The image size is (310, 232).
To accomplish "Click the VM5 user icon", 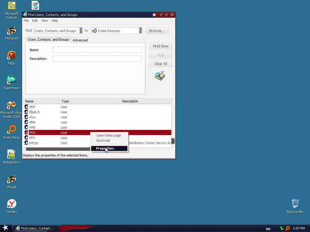I will pyautogui.click(x=26, y=127).
